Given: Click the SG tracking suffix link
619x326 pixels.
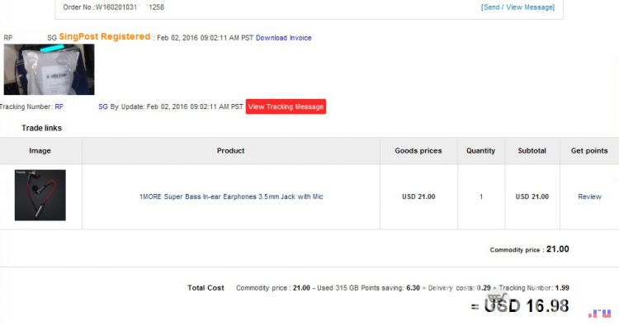Looking at the screenshot, I should [x=102, y=106].
